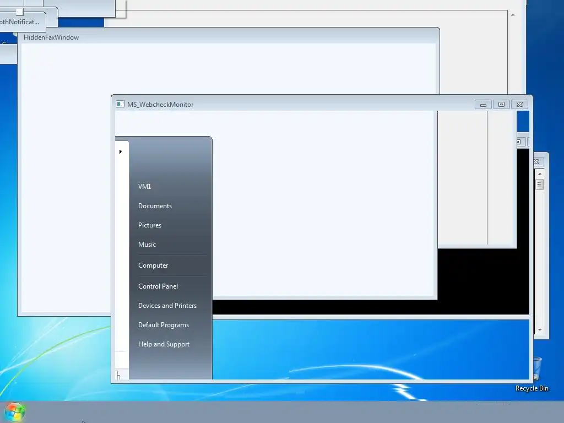The height and width of the screenshot is (423, 564).
Task: Open Computer from the Start menu
Action: 153,265
